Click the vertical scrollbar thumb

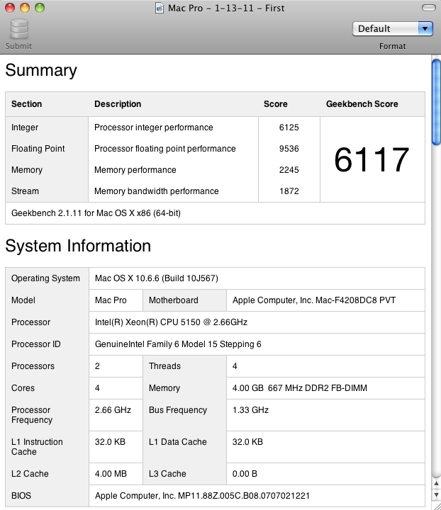[x=436, y=102]
